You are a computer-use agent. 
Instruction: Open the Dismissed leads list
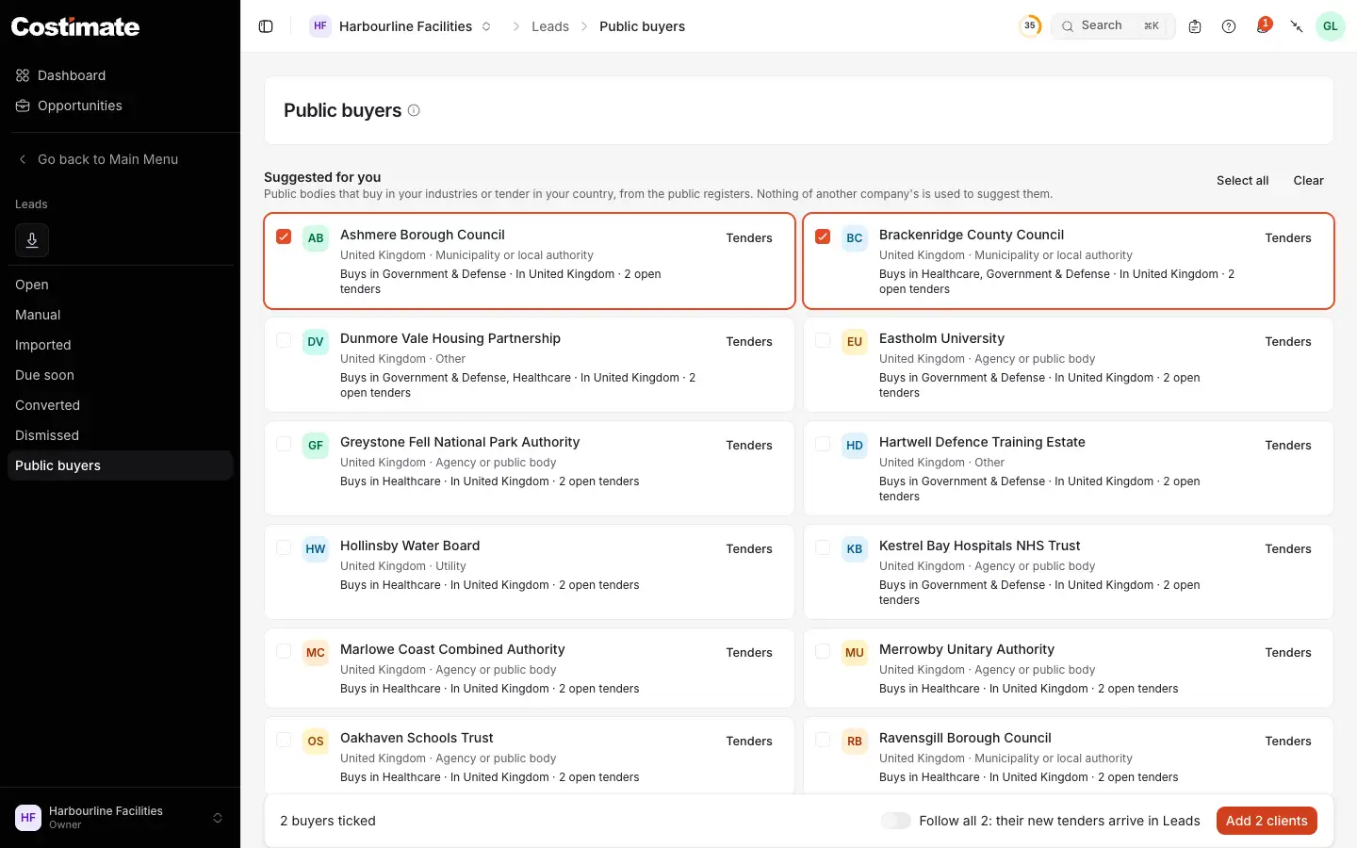pos(120,435)
